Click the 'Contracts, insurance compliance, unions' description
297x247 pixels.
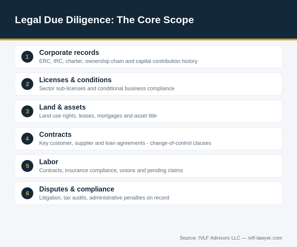coord(111,170)
